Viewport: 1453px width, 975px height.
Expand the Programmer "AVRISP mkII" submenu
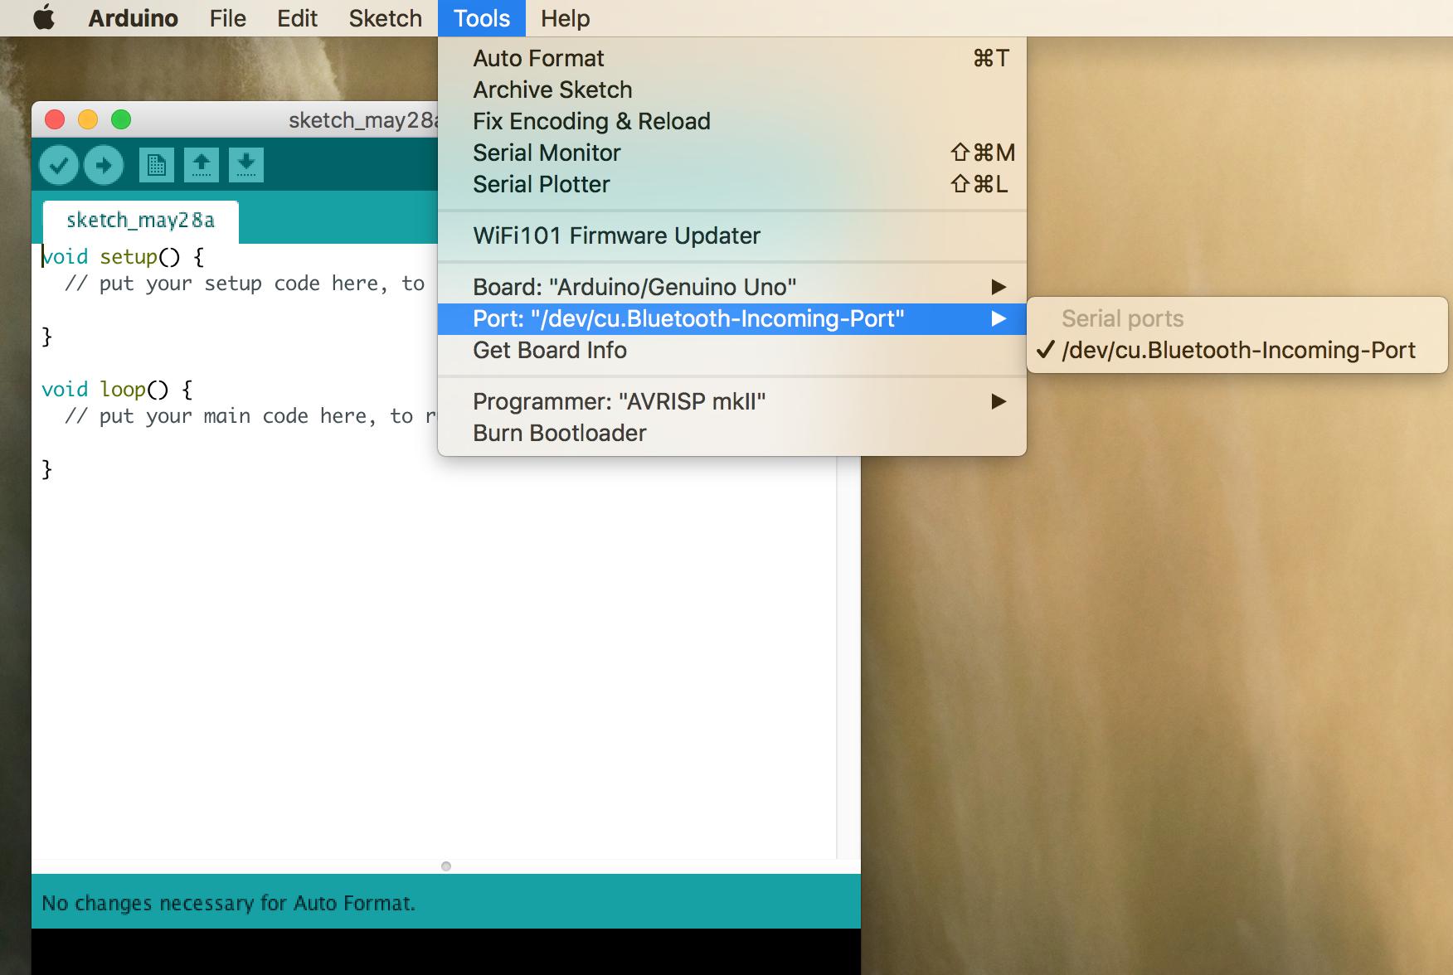pyautogui.click(x=999, y=401)
